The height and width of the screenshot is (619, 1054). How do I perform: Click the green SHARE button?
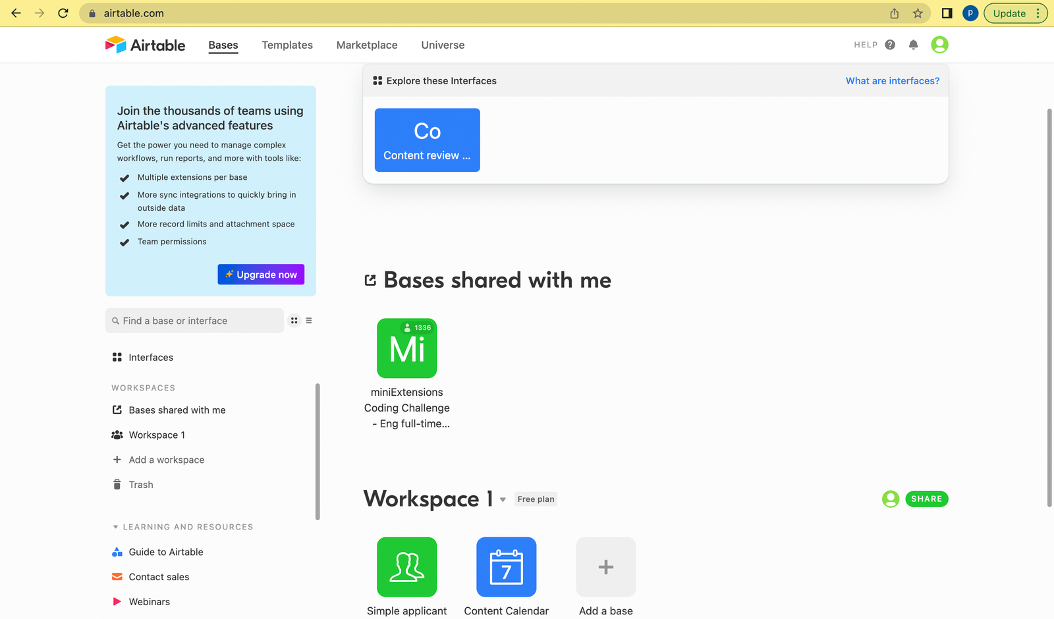tap(927, 499)
